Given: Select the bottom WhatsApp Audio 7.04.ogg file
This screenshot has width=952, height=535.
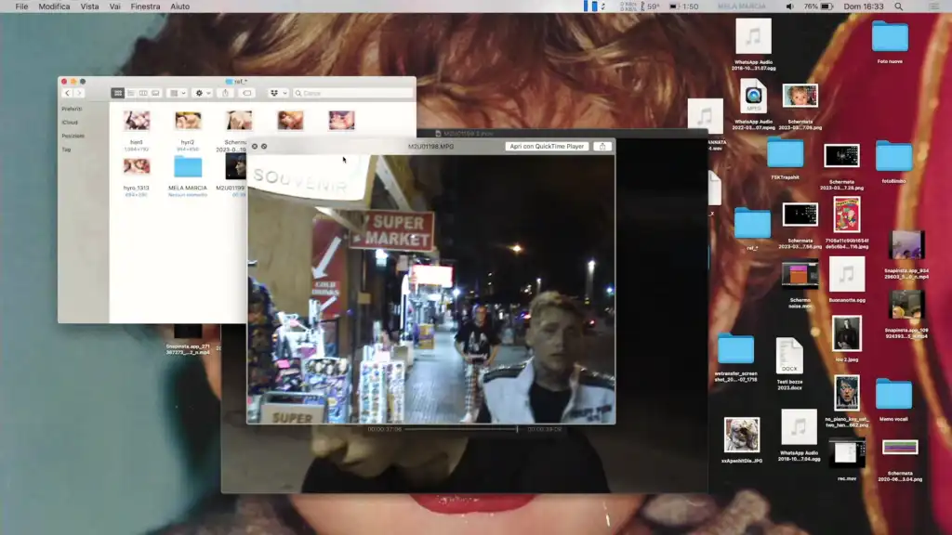Looking at the screenshot, I should click(x=799, y=427).
